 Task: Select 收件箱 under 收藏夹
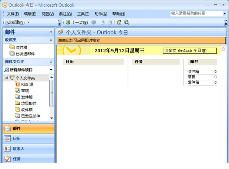(x=21, y=47)
